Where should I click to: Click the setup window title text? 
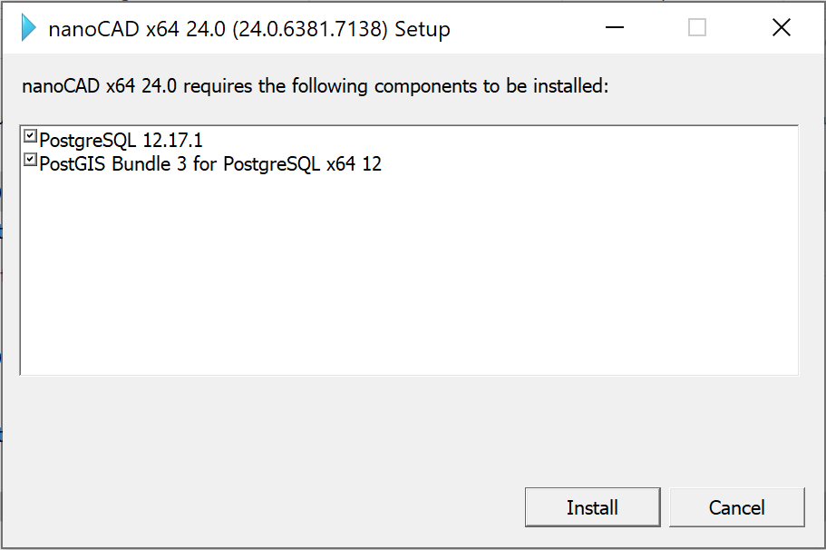point(248,29)
